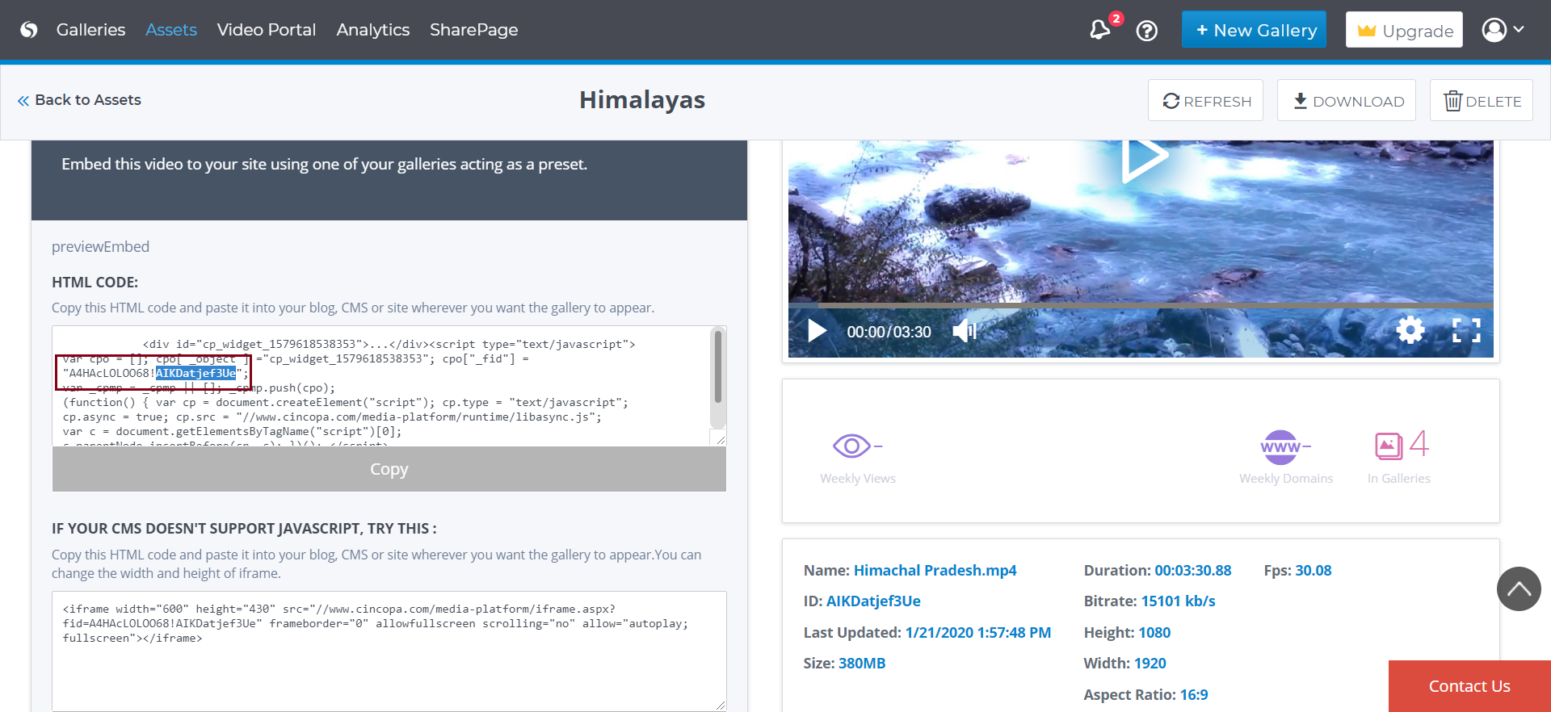Viewport: 1551px width, 712px height.
Task: Mute the video player sound
Action: (965, 331)
